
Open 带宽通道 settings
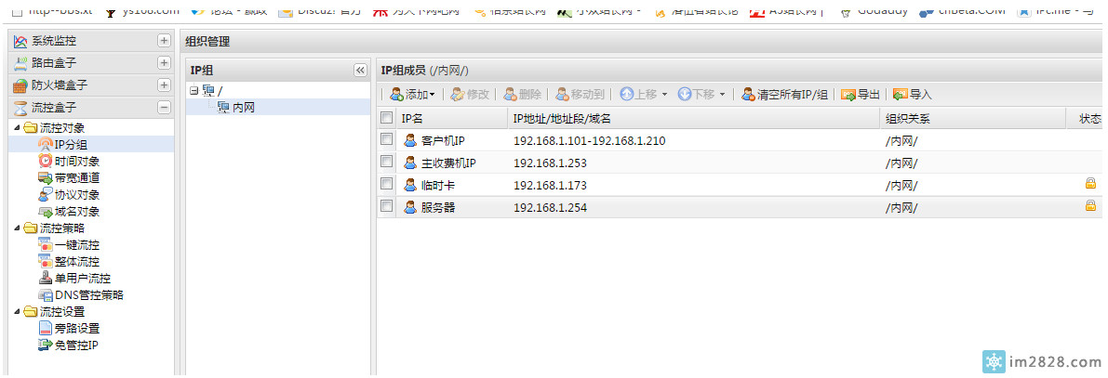pos(75,178)
